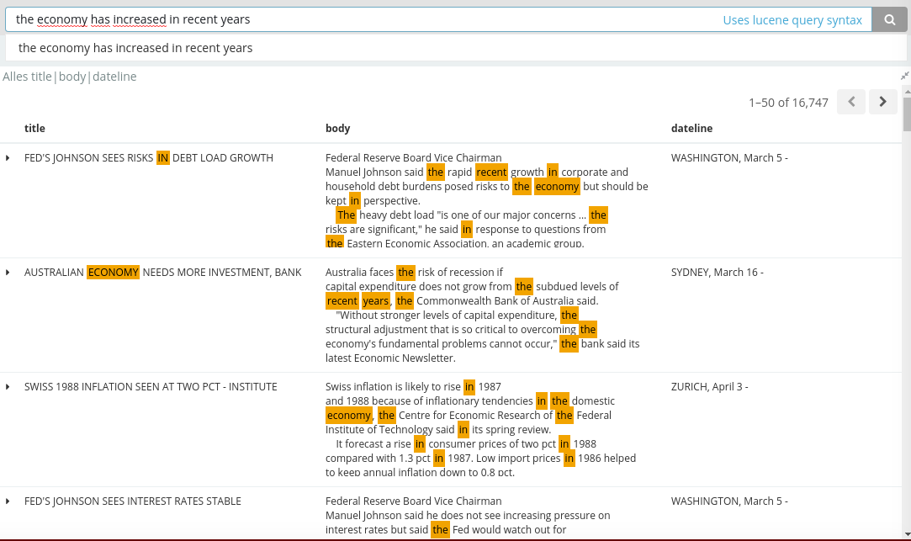Screen dimensions: 911x541
Task: Expand the SWISS 1988 INFLATION row
Action: click(8, 387)
